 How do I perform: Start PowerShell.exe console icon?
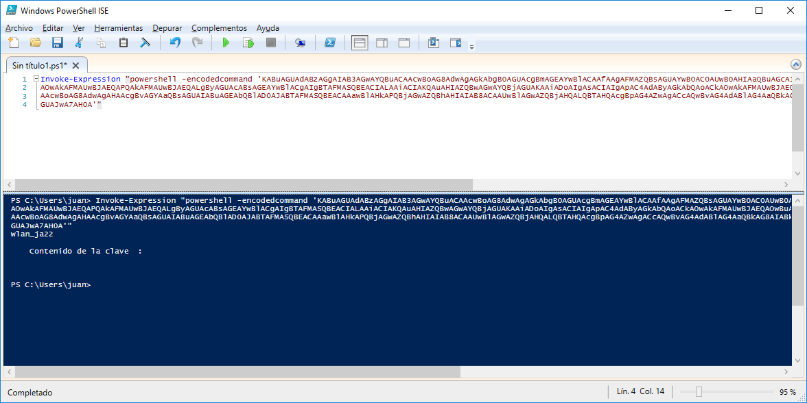(330, 42)
